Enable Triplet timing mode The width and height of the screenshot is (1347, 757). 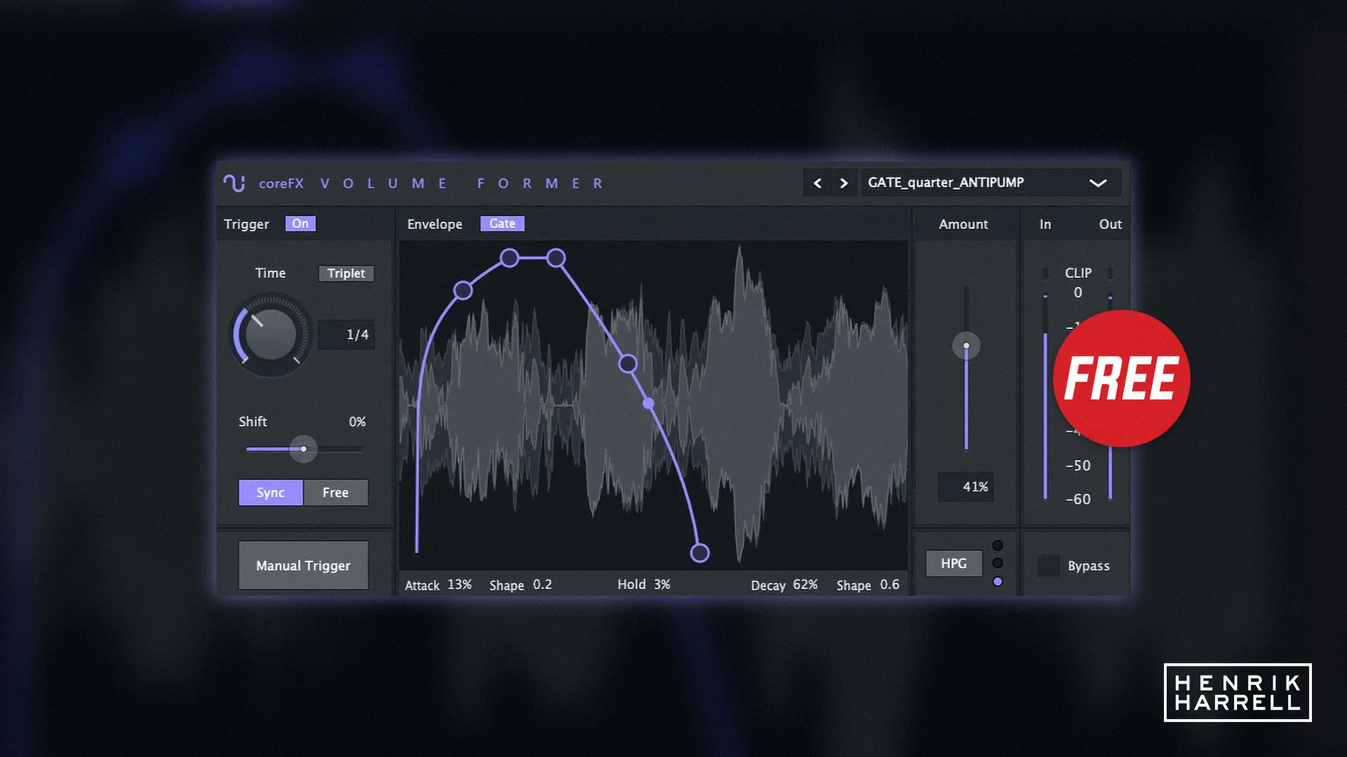pyautogui.click(x=346, y=273)
